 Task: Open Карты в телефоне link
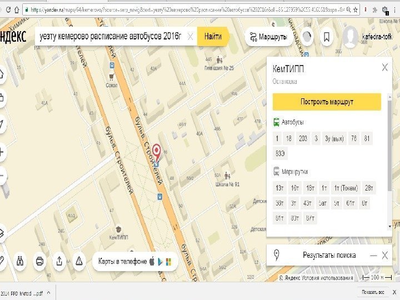point(122,262)
